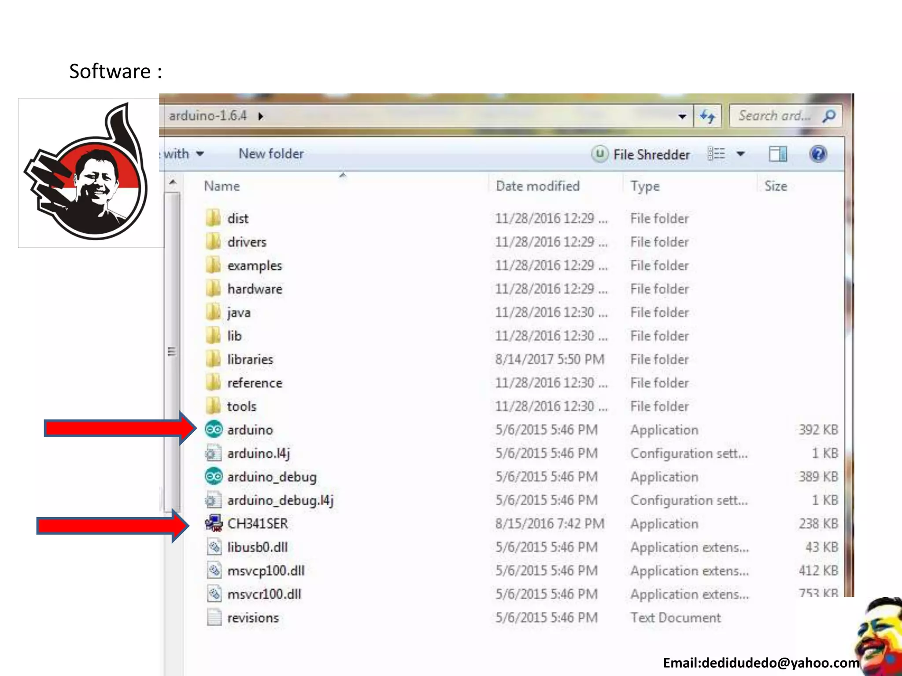
Task: Select the lib folder icon
Action: (214, 335)
